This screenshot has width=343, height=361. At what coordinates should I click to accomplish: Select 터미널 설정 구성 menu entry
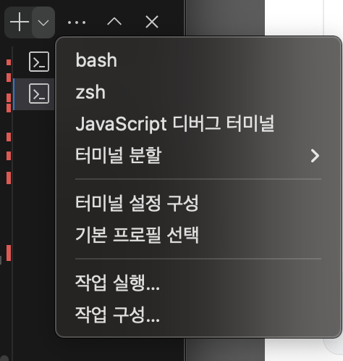(x=198, y=203)
